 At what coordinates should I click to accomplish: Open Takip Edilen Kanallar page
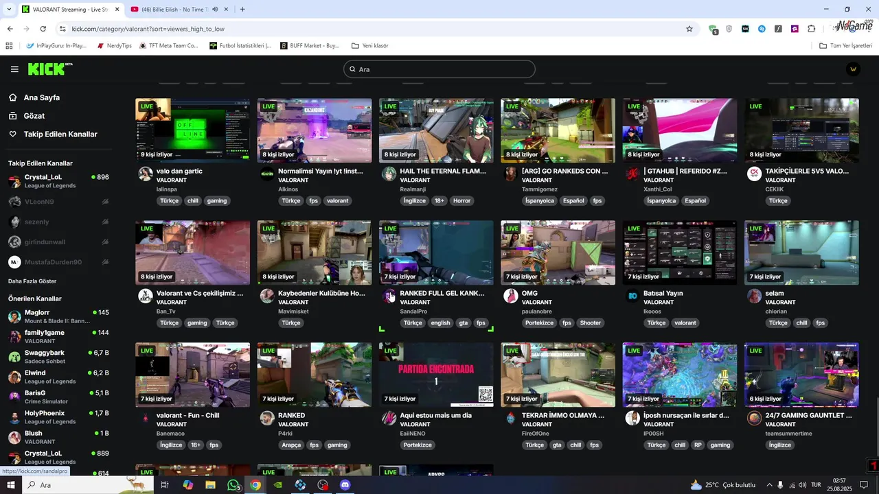click(60, 134)
